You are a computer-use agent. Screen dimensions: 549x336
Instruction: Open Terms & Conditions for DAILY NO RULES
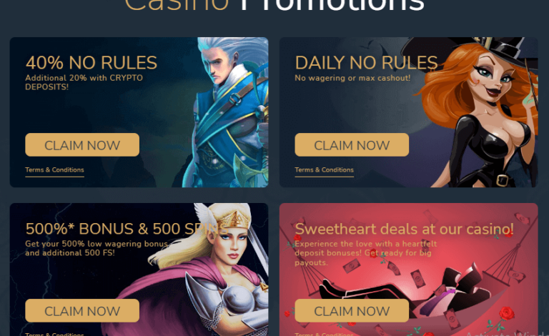(x=325, y=170)
